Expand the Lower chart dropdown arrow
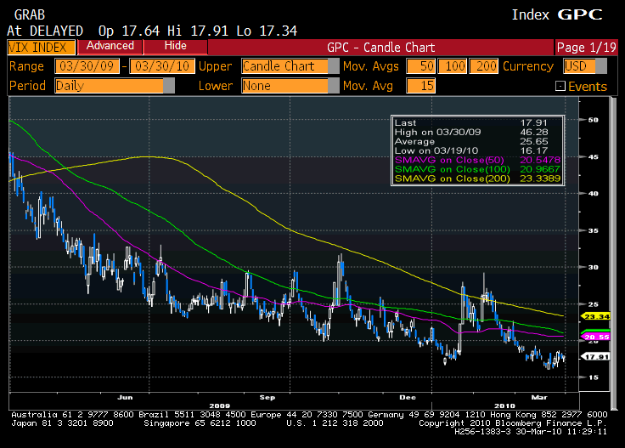 click(333, 86)
